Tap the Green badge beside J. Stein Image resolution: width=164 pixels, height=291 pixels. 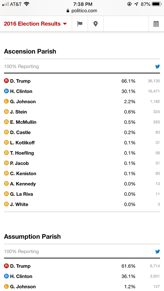[6, 112]
